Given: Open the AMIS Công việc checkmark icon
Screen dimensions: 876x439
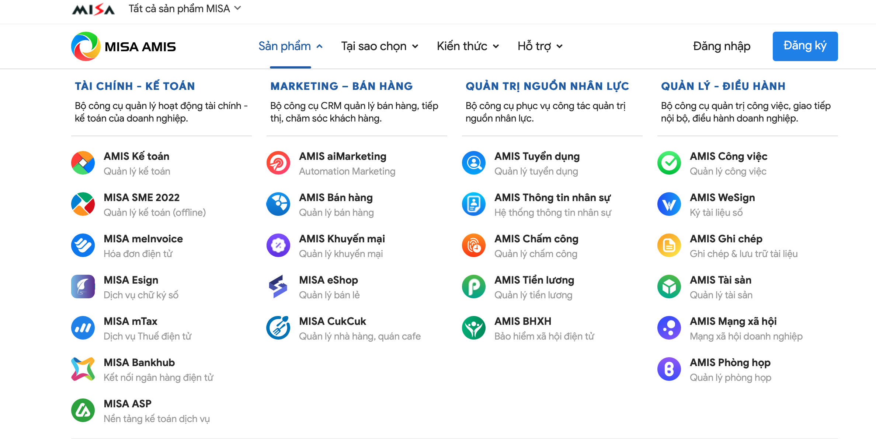Looking at the screenshot, I should pyautogui.click(x=669, y=163).
